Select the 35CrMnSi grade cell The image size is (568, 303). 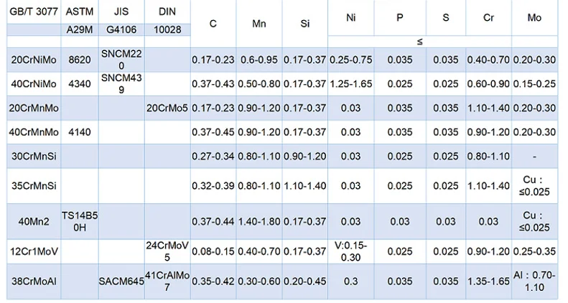pos(34,186)
